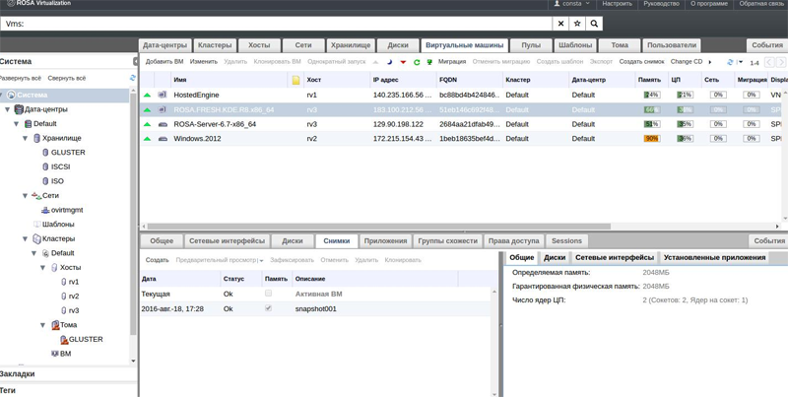Click the GLUSTER volume icon under Тома
Image resolution: width=788 pixels, height=397 pixels.
tap(64, 340)
